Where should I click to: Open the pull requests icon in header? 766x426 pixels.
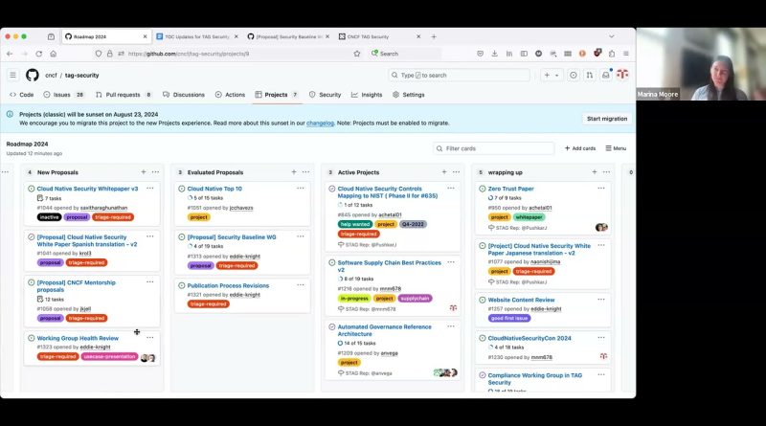[x=590, y=76]
